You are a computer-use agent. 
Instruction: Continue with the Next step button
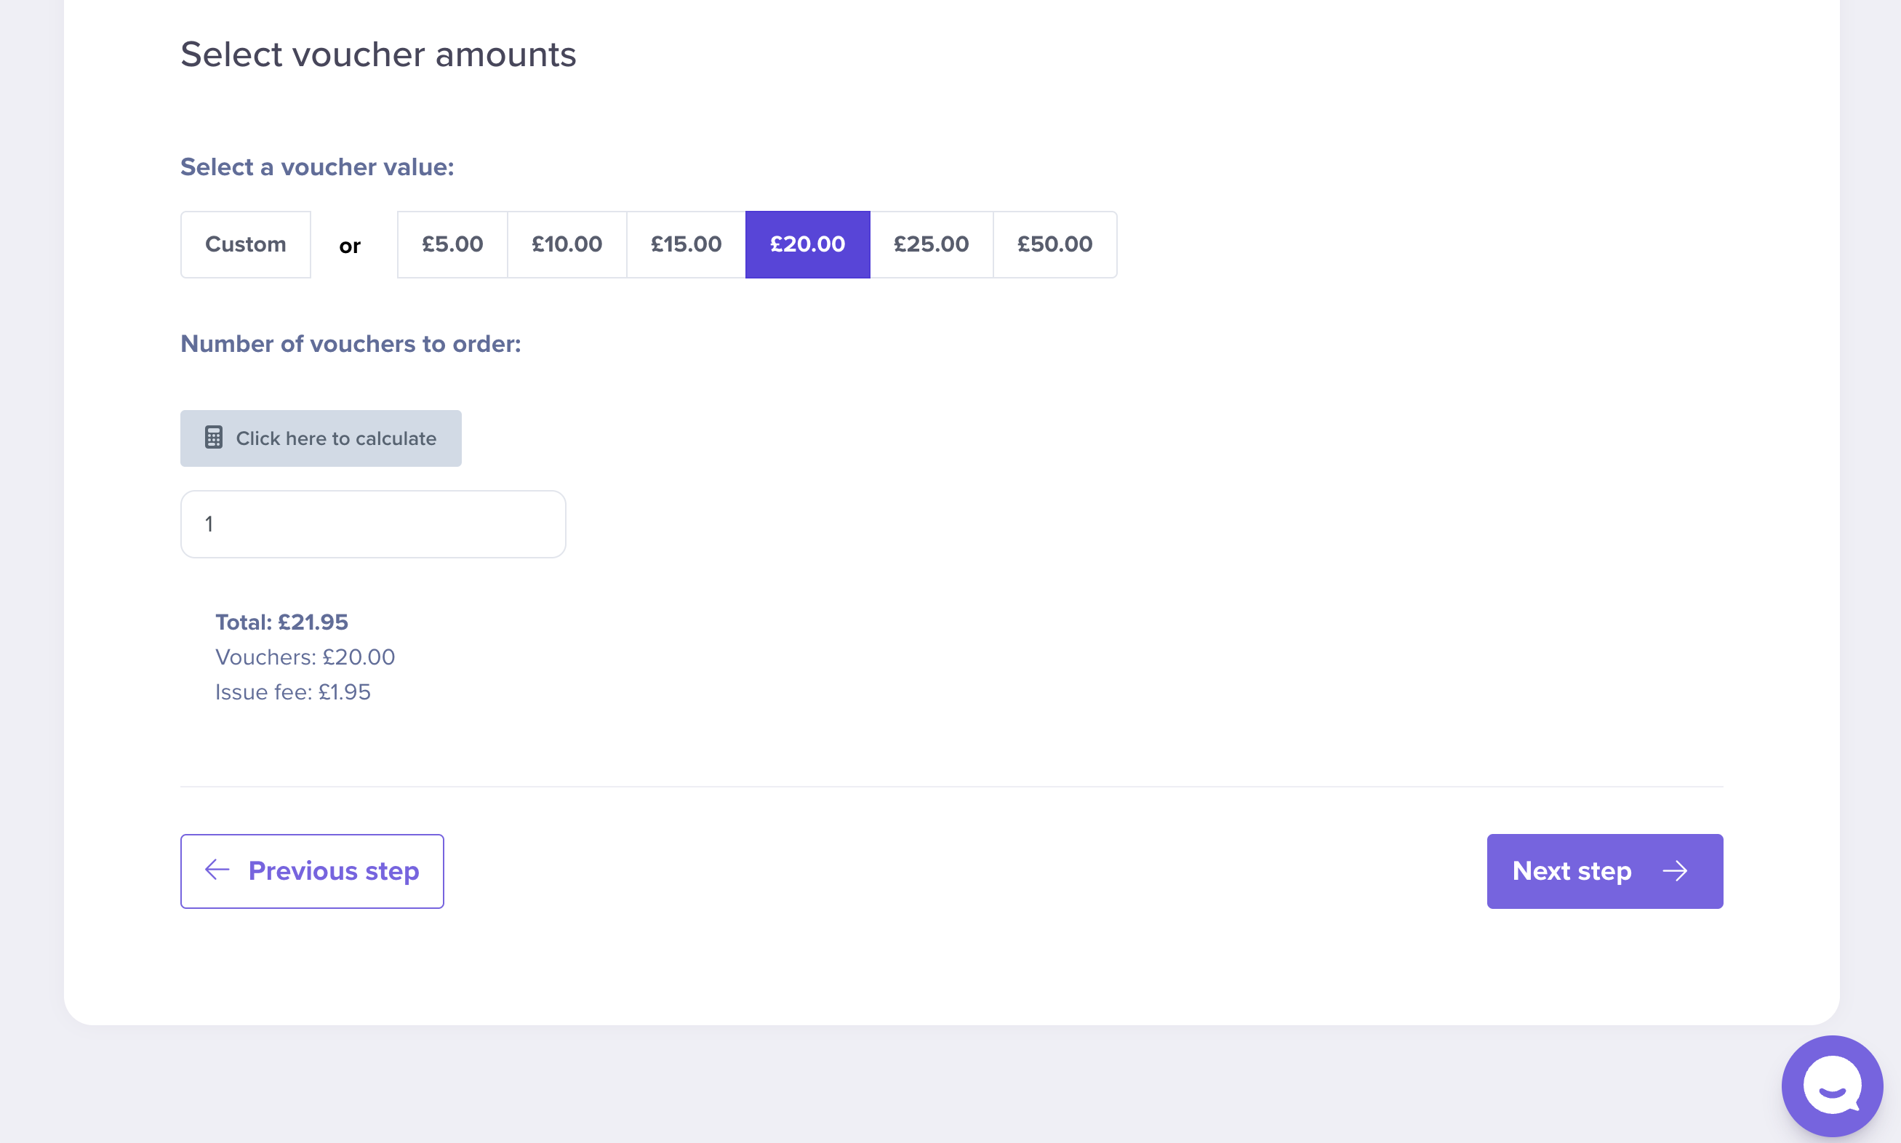[1604, 870]
